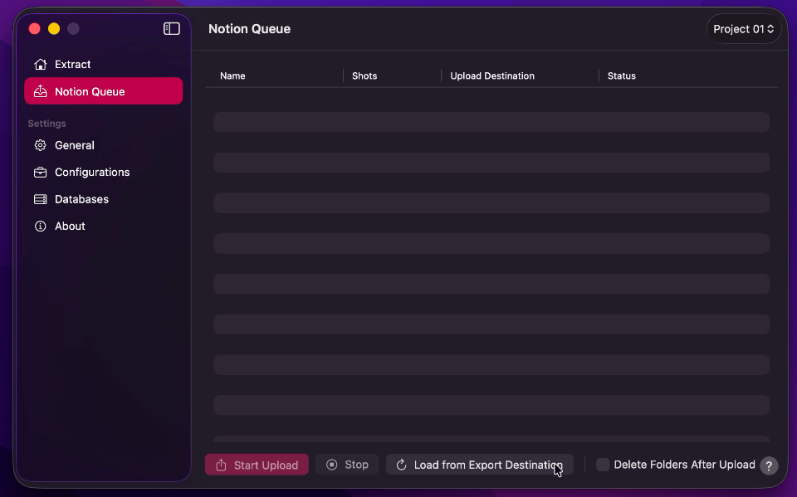The image size is (797, 497).
Task: Click Start Upload button
Action: pyautogui.click(x=257, y=465)
